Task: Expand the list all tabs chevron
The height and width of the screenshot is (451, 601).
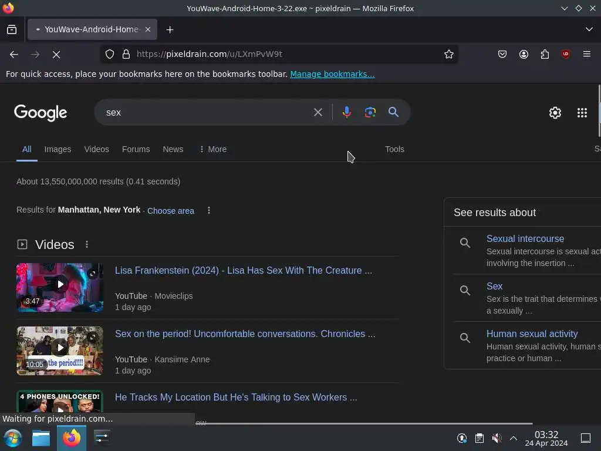Action: 589,29
